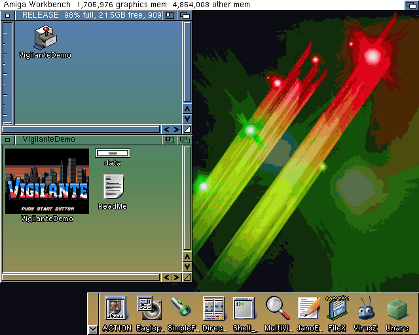Launch MultiVi... magnifier dock icon

click(278, 308)
